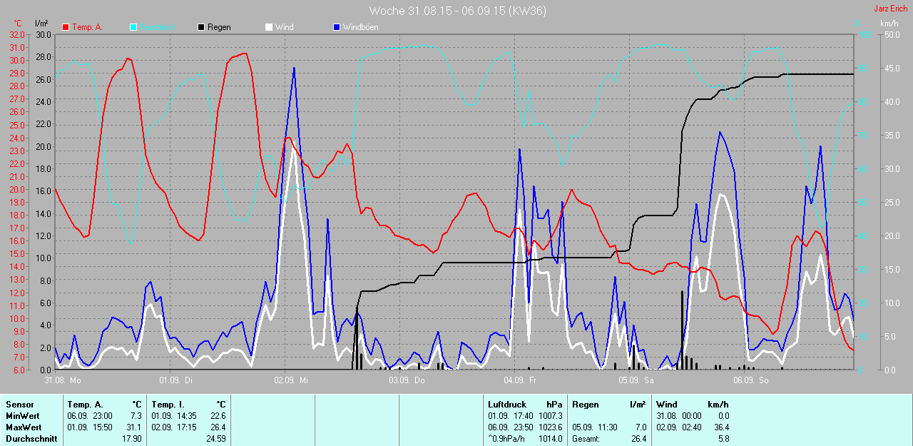913x446 pixels.
Task: Click the blue Windböen legend swatch
Action: 337,27
